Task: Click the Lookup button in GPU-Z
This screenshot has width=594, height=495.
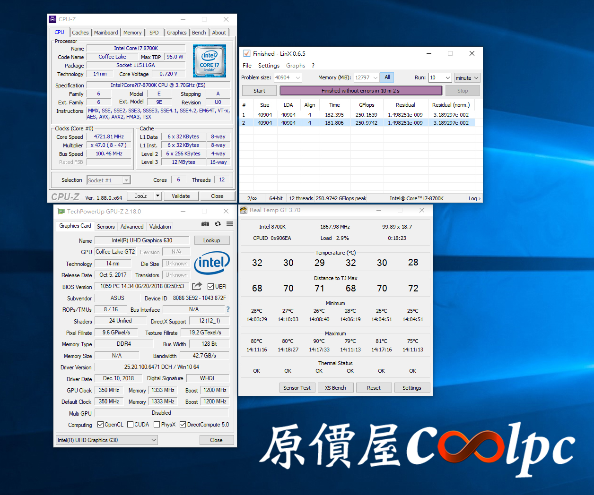Action: 212,240
